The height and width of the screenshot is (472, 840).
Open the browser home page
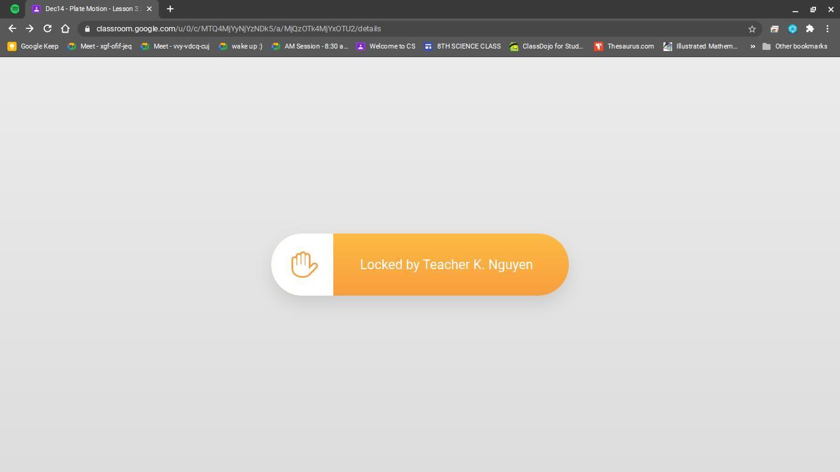tap(65, 28)
